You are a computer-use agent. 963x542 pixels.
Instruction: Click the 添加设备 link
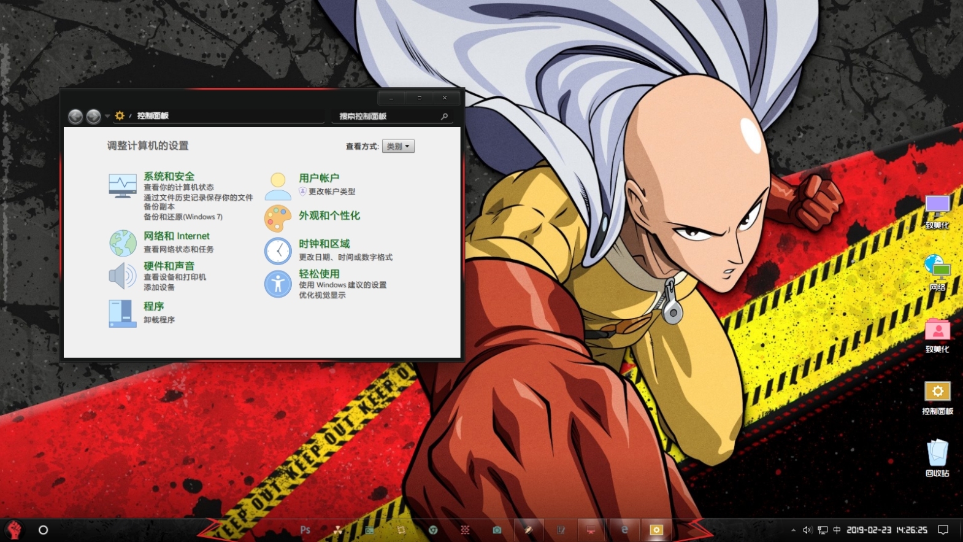click(159, 287)
